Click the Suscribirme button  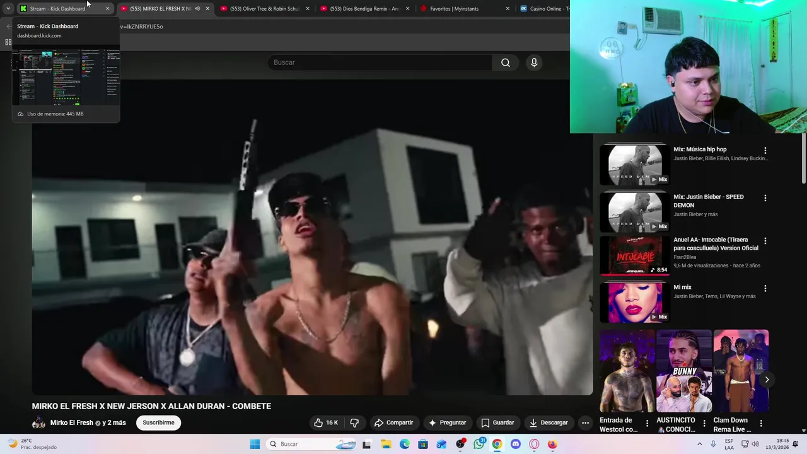click(x=158, y=422)
